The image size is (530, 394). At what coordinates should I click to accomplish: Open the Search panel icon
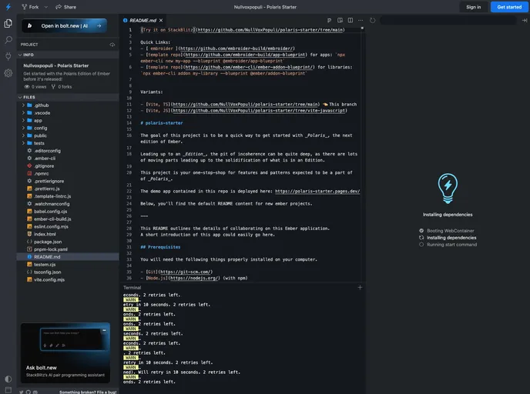[x=8, y=40]
